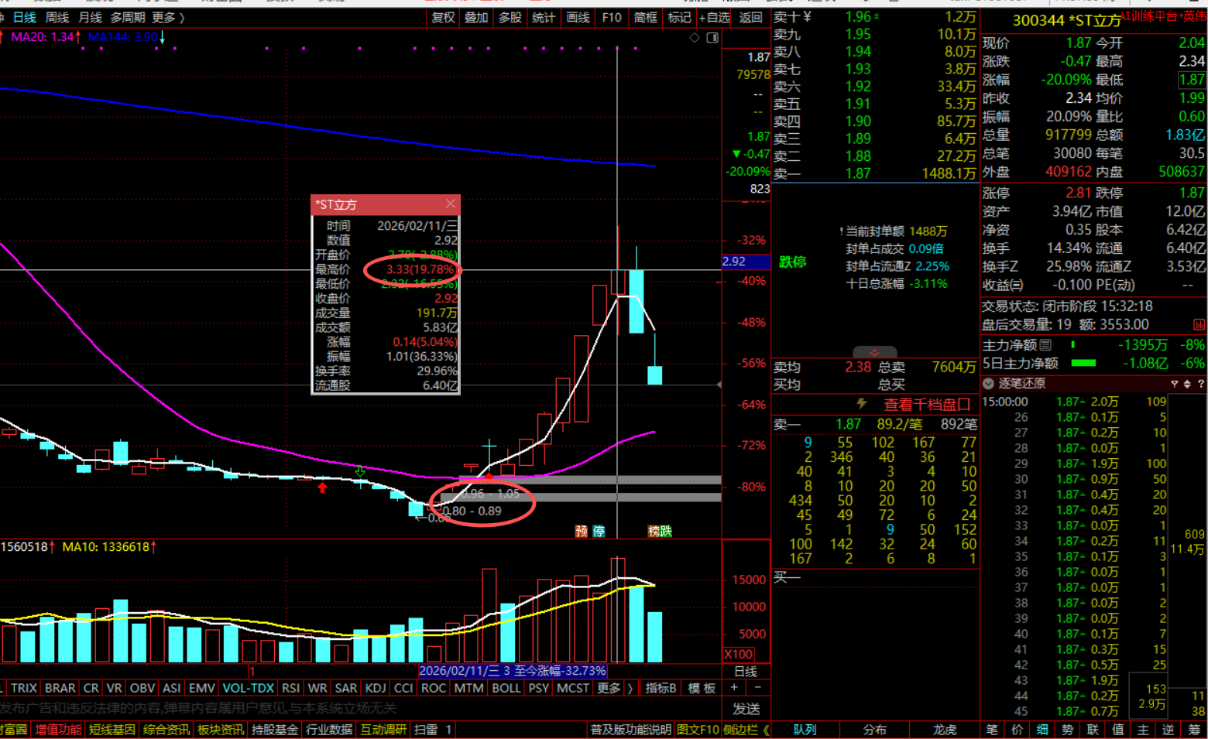Viewport: 1208px width, 739px height.
Task: Click the sort arrows in 逐笔还原 header
Action: [x=1187, y=384]
